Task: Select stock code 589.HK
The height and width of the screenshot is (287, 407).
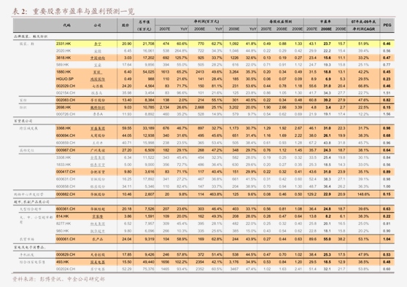Action: click(62, 65)
